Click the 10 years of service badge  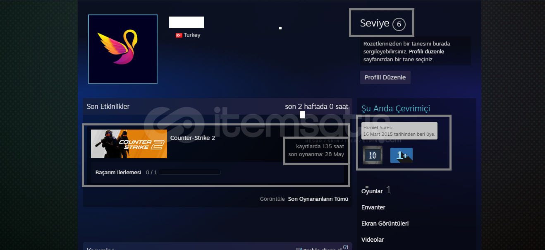(372, 155)
